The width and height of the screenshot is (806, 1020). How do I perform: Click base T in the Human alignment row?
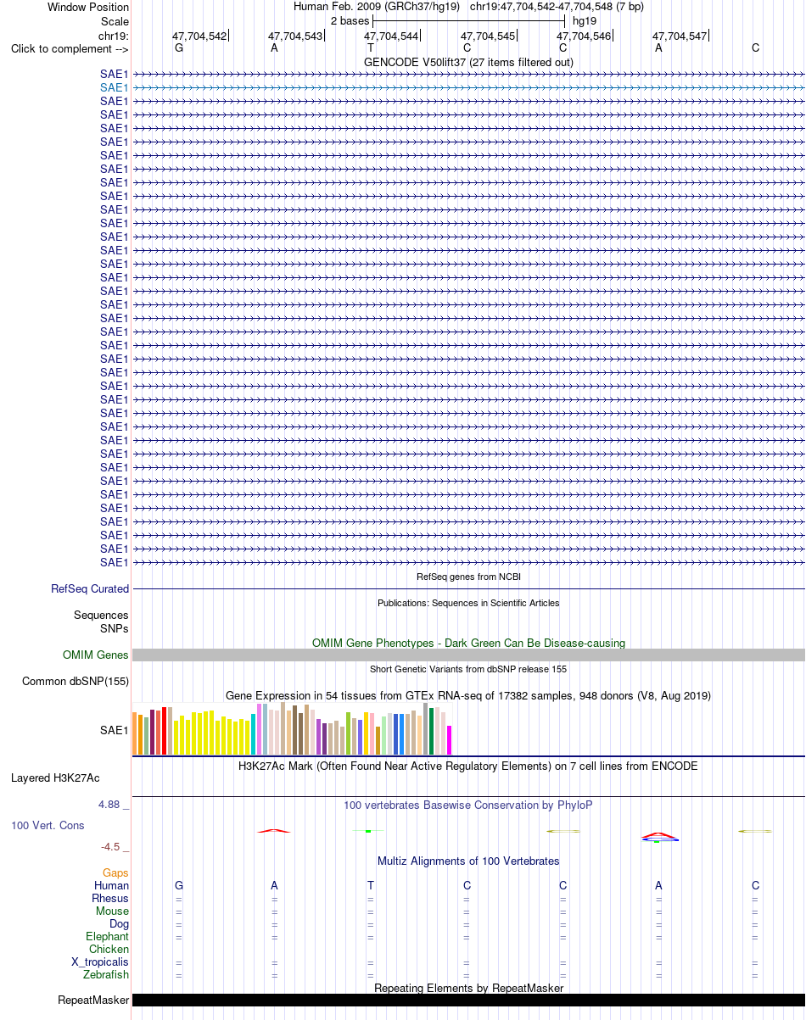tap(371, 885)
